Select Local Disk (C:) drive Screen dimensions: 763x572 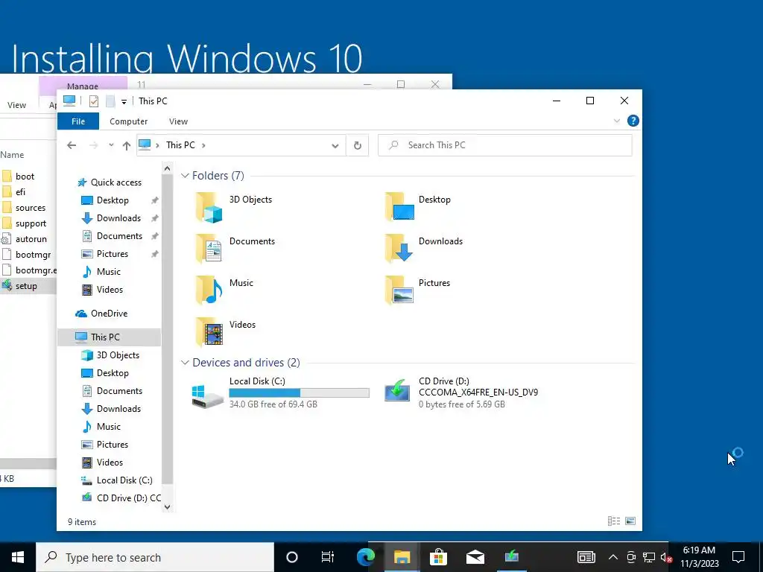(280, 393)
